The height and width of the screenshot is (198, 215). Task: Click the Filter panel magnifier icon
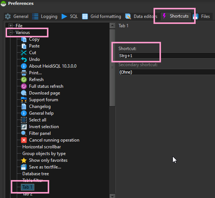pyautogui.click(x=24, y=133)
